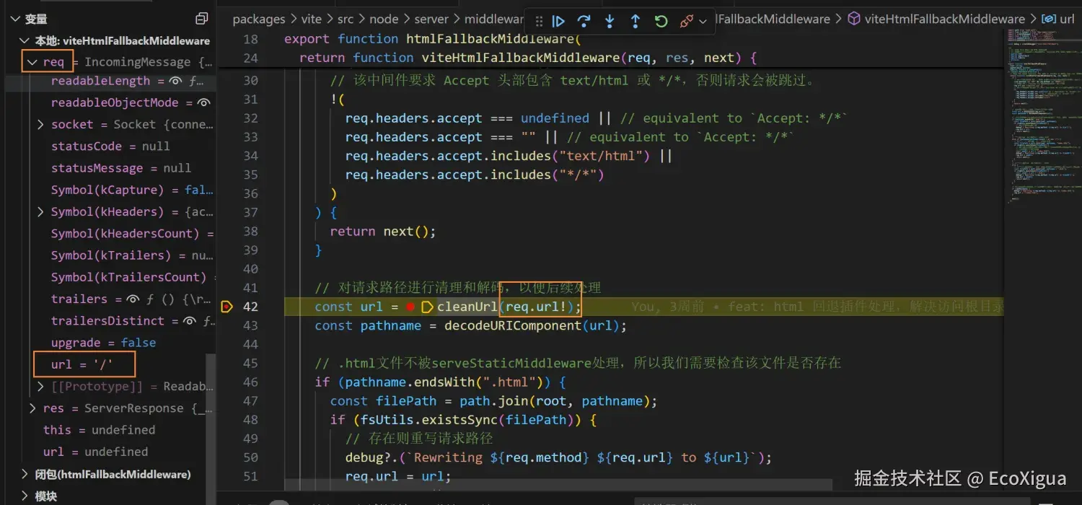The image size is (1082, 505).
Task: Click the viteHtmlFallbackMiddleware cube icon in breadcrumb
Action: click(854, 19)
